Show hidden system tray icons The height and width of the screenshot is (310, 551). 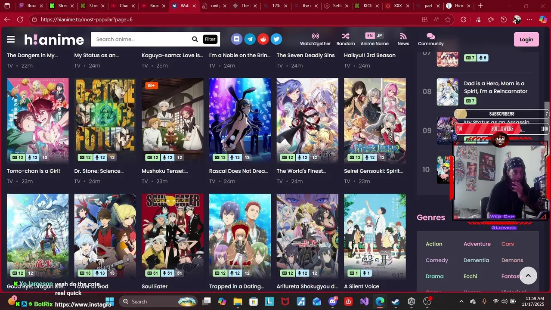pos(461,301)
